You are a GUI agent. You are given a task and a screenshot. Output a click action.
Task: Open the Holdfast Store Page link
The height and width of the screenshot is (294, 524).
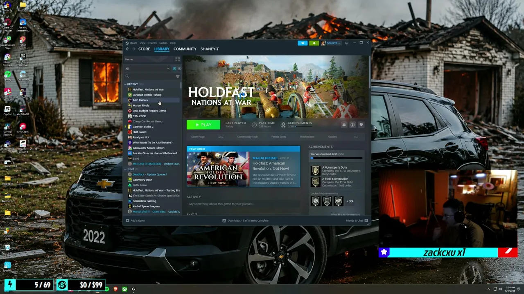point(198,137)
